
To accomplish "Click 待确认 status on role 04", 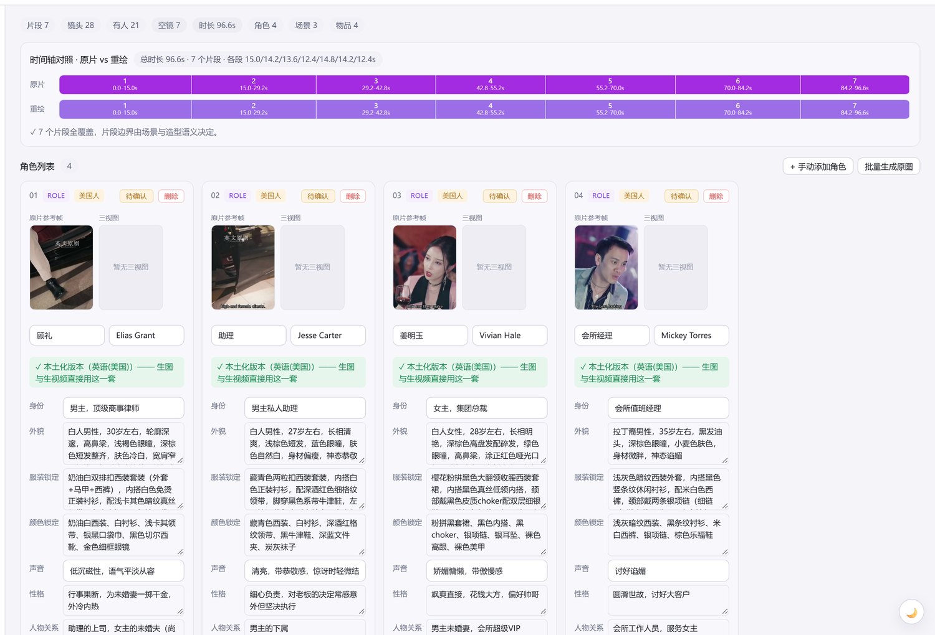I will click(x=681, y=196).
